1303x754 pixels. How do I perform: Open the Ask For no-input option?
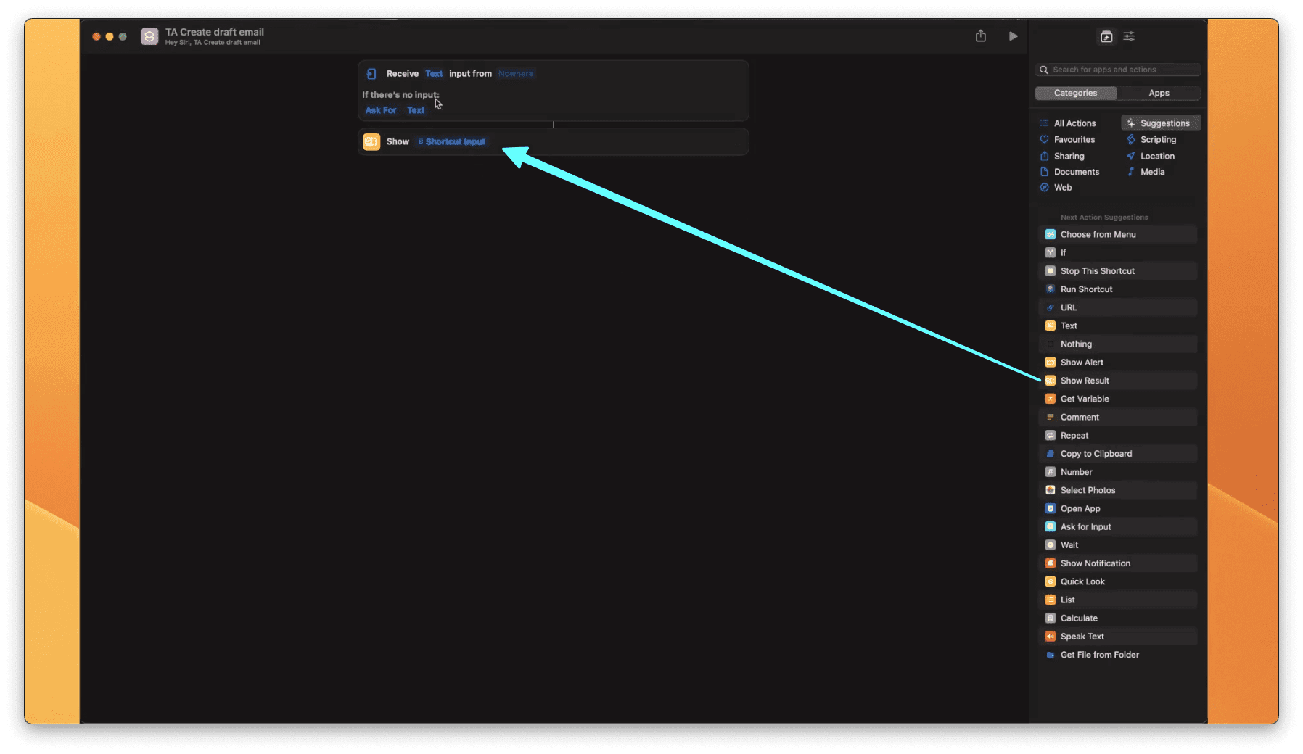click(x=381, y=111)
